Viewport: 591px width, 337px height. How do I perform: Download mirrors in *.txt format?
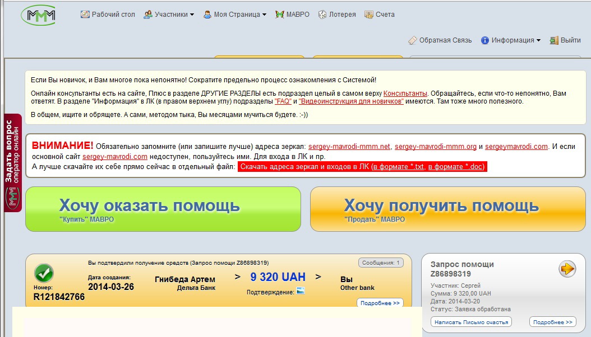[399, 167]
